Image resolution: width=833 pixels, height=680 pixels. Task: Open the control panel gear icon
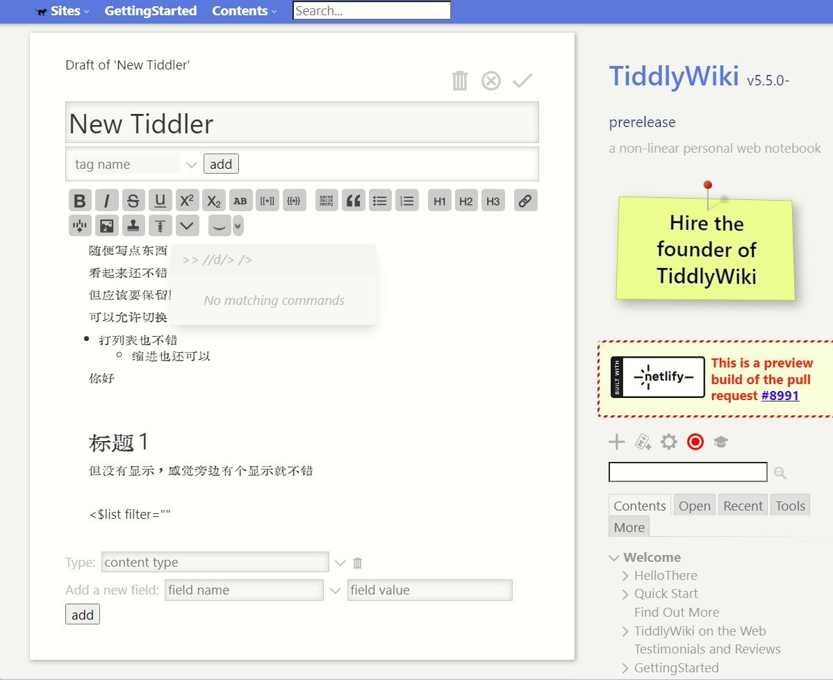(x=669, y=442)
